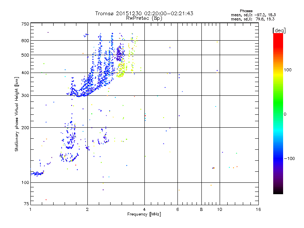The width and height of the screenshot is (304, 228).
Task: Click the 'Frequency [MHz]' axis title
Action: [144, 214]
